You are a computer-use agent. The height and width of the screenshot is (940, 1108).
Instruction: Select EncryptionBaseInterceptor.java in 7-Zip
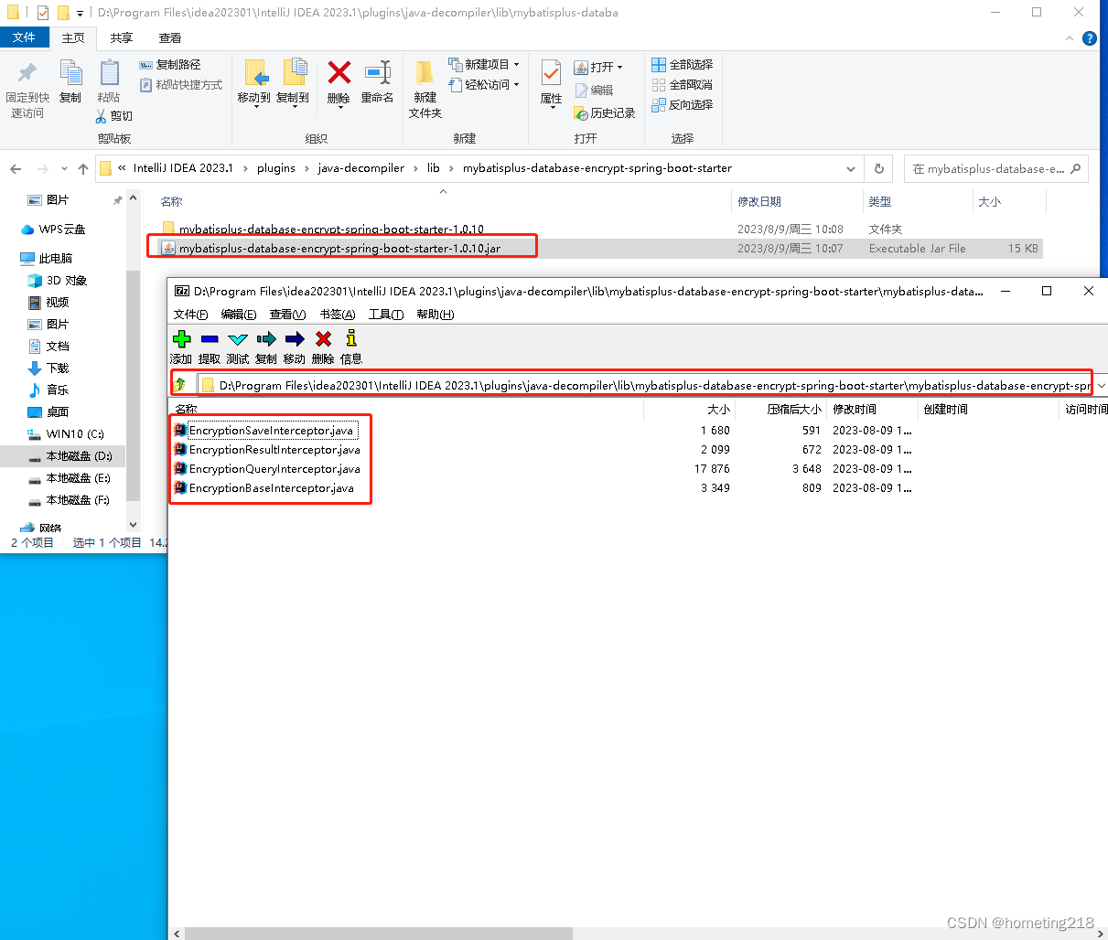click(271, 488)
